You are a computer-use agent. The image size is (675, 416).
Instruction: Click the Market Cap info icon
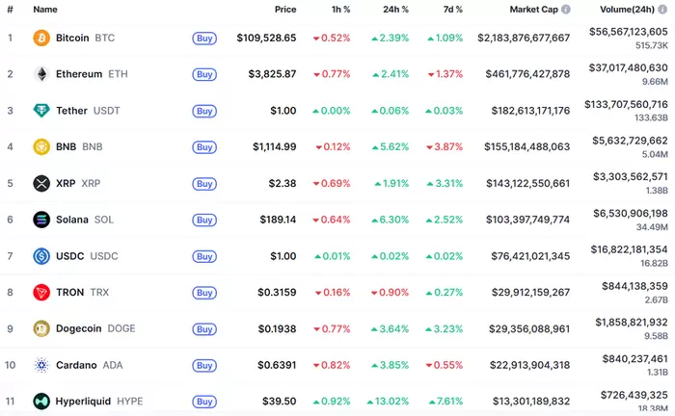[x=566, y=9]
